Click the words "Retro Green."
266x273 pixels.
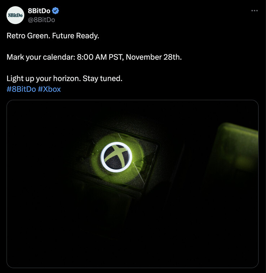coord(27,36)
